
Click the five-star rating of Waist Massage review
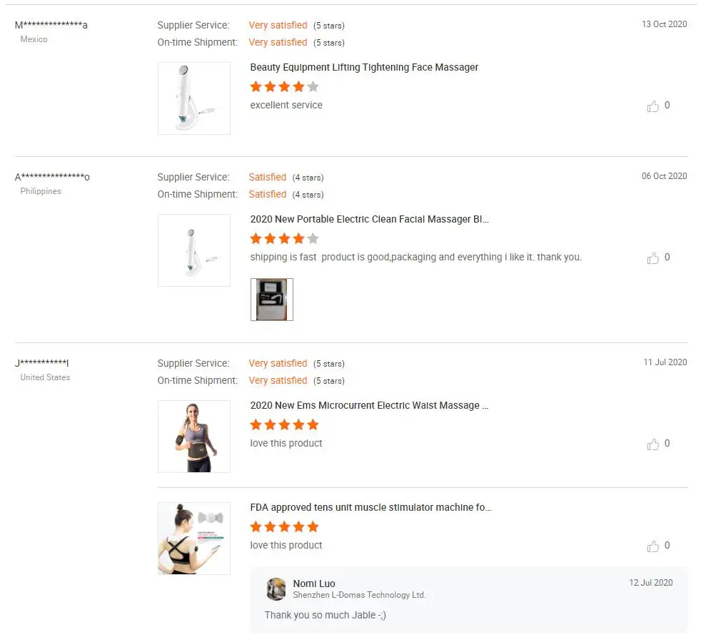coord(284,425)
